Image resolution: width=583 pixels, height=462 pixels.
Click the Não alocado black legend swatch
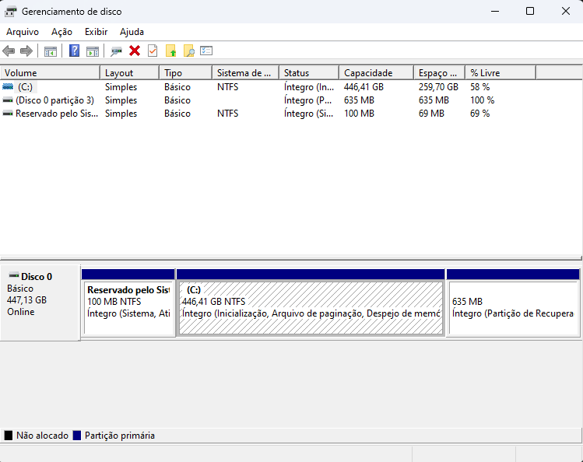pos(9,436)
